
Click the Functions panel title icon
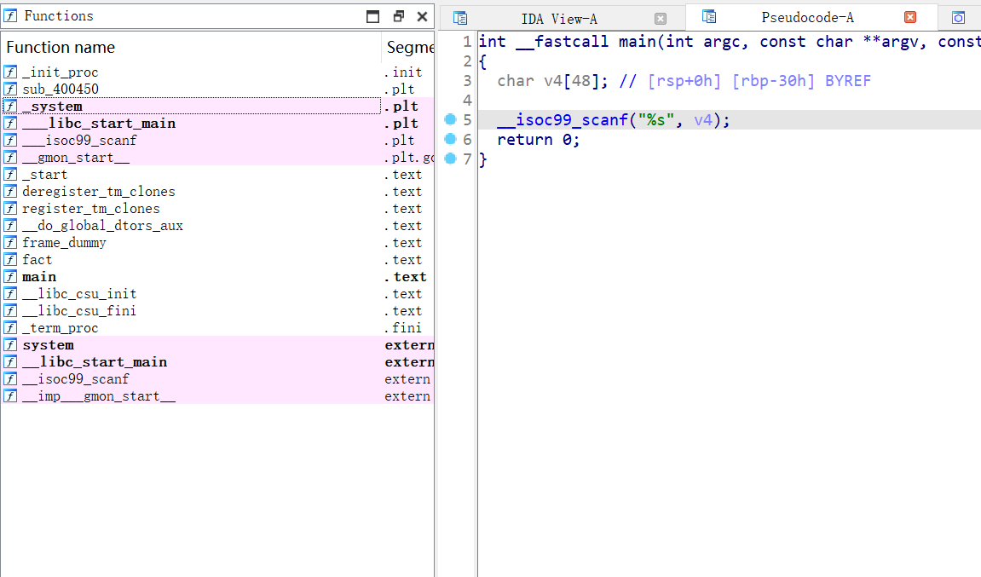[10, 15]
